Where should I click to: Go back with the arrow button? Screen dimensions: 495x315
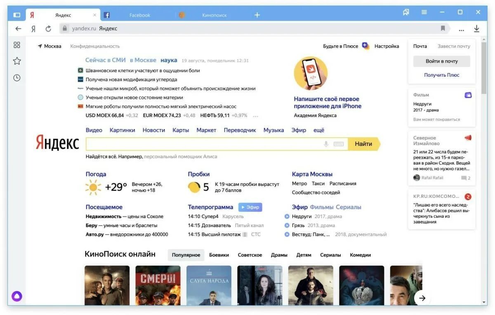[18, 28]
